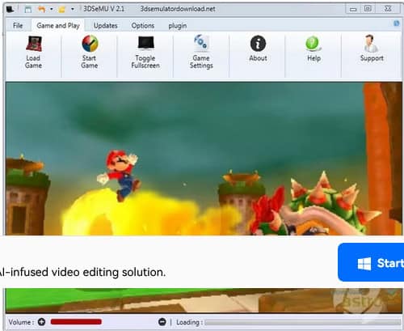404x331 pixels.
Task: Click the '3dsemulatordownload.net' title text
Action: [178, 9]
